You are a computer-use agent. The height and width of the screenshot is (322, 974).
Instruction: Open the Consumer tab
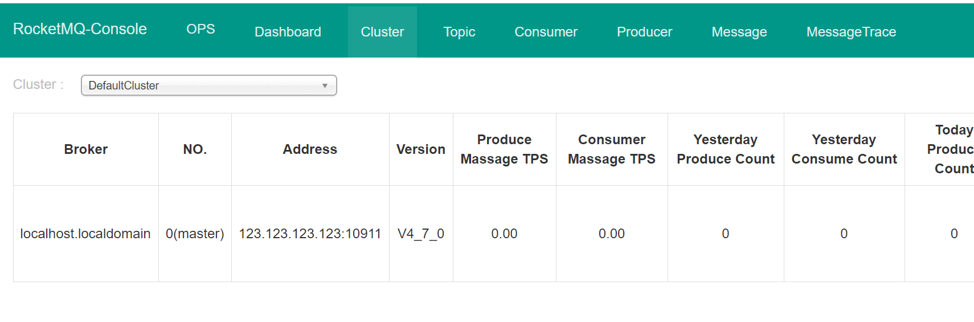[x=546, y=32]
